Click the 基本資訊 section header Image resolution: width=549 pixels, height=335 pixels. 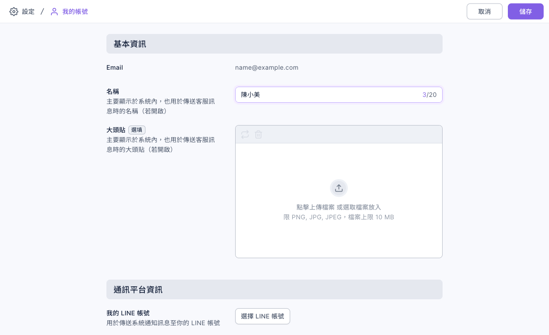click(274, 44)
